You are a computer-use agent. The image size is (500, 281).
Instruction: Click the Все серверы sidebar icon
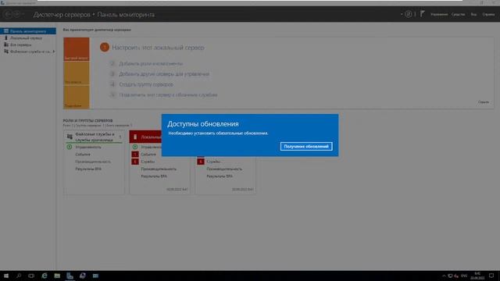(x=6, y=44)
